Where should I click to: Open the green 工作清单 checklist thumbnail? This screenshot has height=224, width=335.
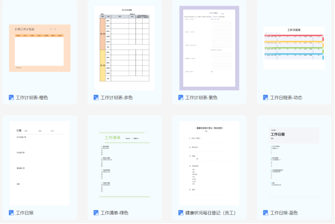click(x=125, y=164)
